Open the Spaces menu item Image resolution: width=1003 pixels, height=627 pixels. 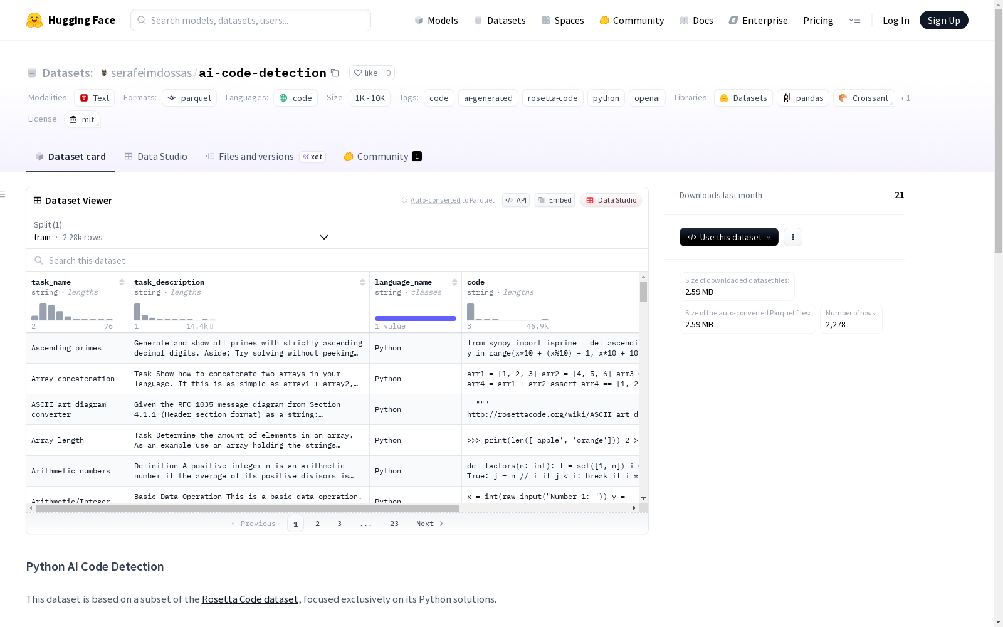pyautogui.click(x=563, y=20)
